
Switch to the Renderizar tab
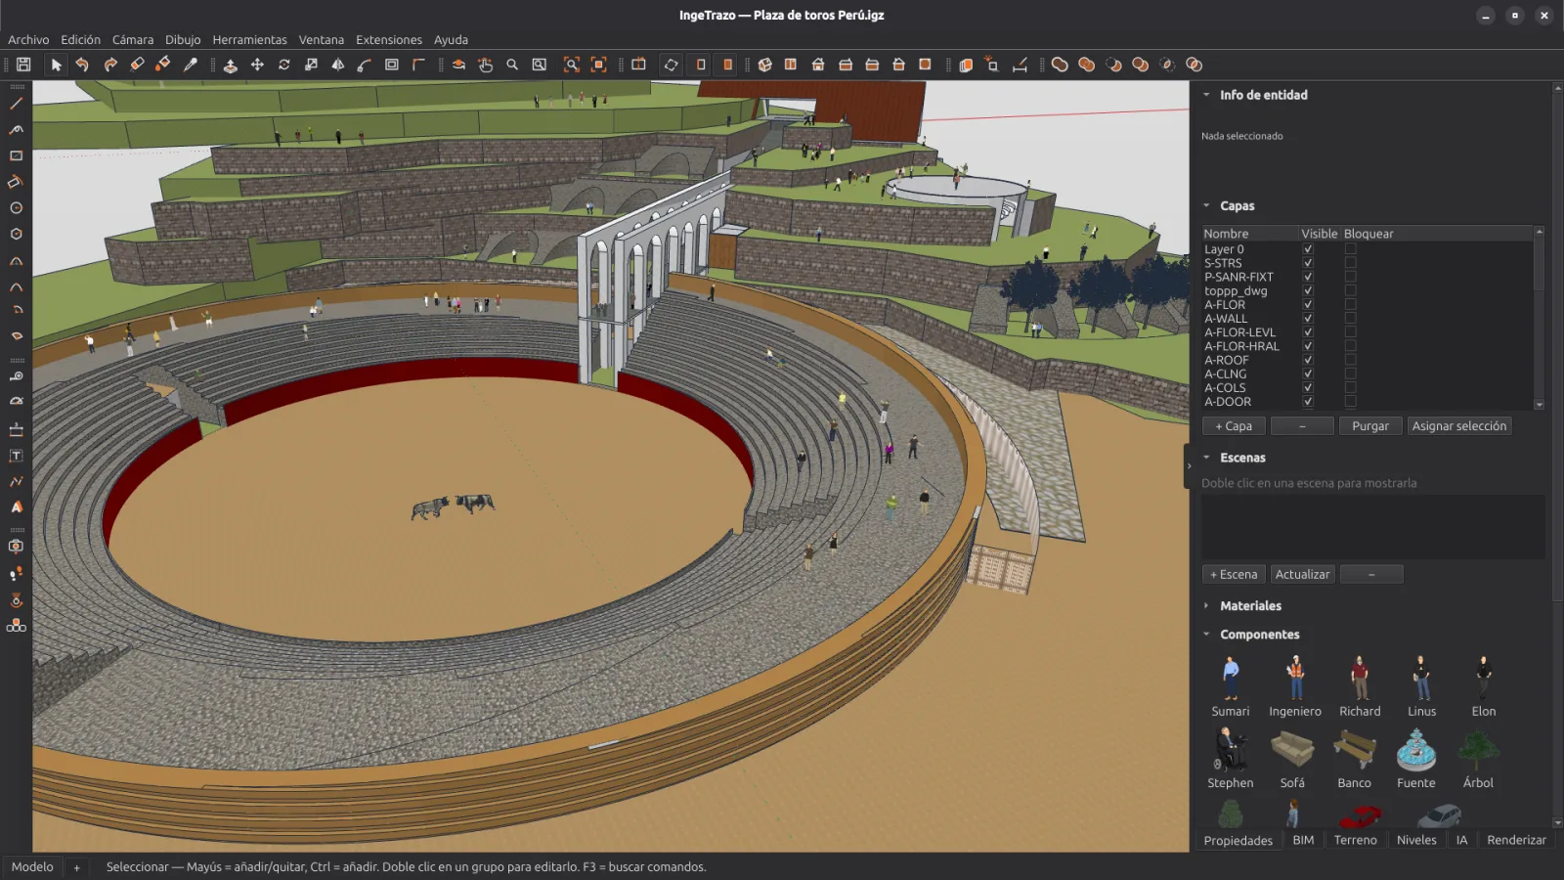pyautogui.click(x=1516, y=840)
